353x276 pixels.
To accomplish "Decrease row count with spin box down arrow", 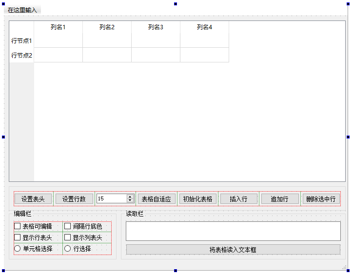I will 130,200.
